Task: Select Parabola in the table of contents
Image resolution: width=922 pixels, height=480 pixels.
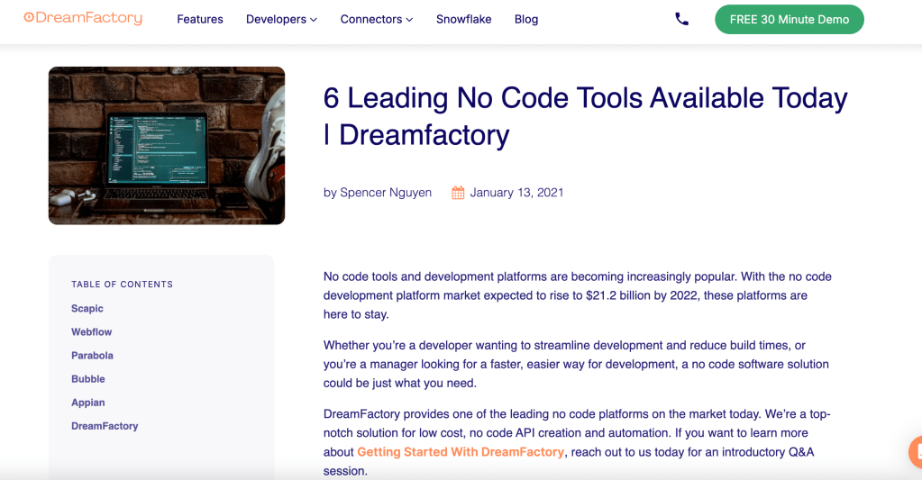Action: click(92, 356)
